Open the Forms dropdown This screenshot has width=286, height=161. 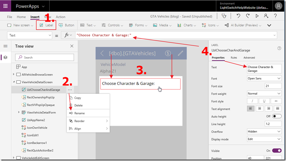tap(138, 25)
